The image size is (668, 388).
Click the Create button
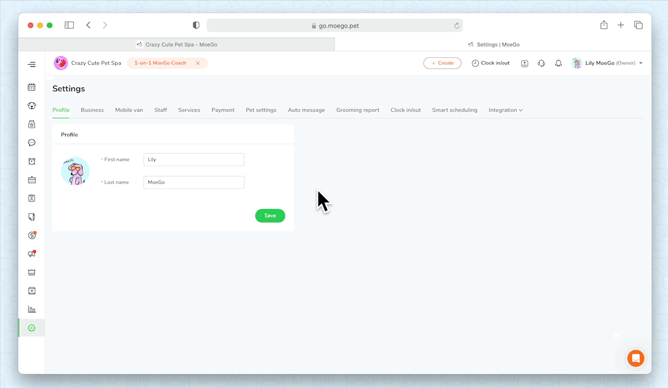pyautogui.click(x=442, y=63)
